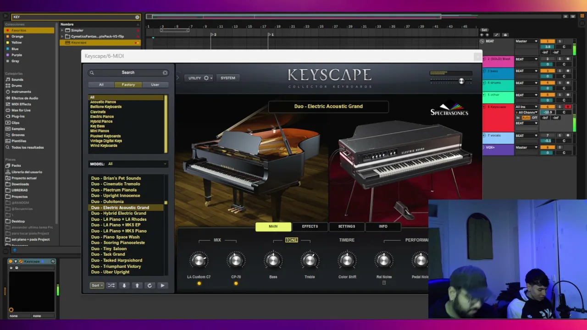Open Plantillas browser category
Screen dimensions: 587x330
click(x=19, y=141)
